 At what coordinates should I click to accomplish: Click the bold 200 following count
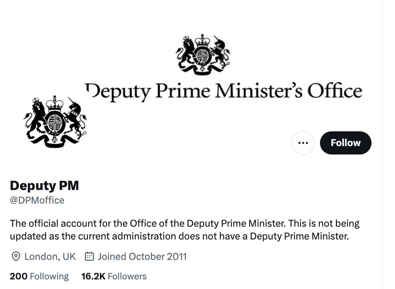pyautogui.click(x=18, y=276)
